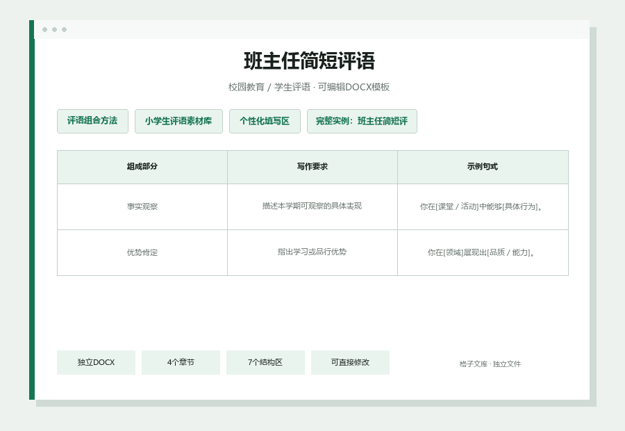Image resolution: width=625 pixels, height=431 pixels.
Task: Click the 班主任简短评语 title
Action: (x=309, y=61)
